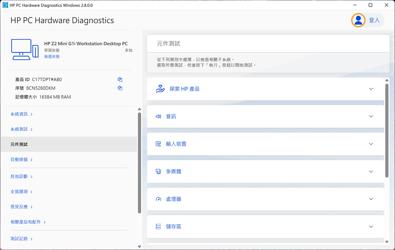
Task: Open 系統測試 from the sidebar
Action: [19, 129]
